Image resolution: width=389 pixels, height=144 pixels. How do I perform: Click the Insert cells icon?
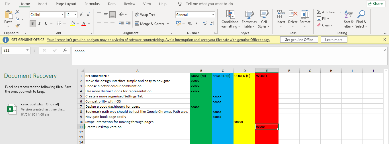pyautogui.click(x=281, y=19)
